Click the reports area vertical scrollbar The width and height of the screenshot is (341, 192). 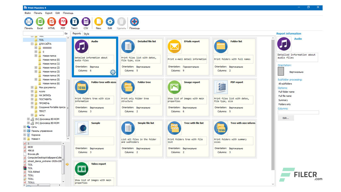click(273, 105)
